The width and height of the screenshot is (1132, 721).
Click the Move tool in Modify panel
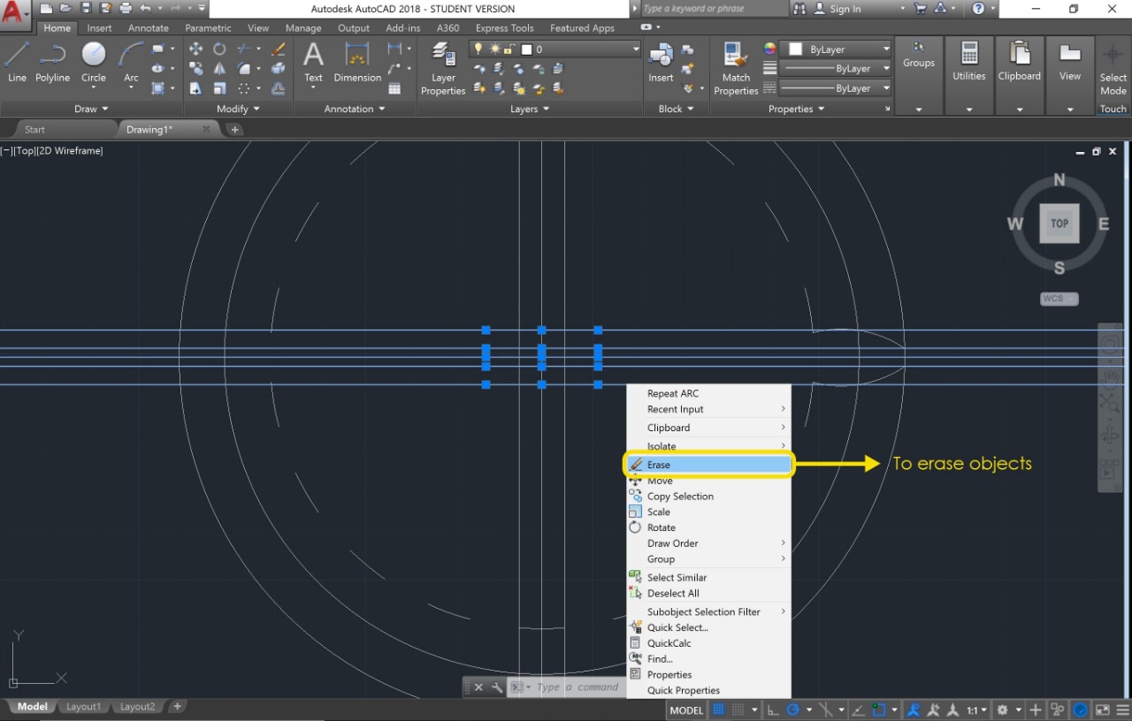pyautogui.click(x=195, y=49)
